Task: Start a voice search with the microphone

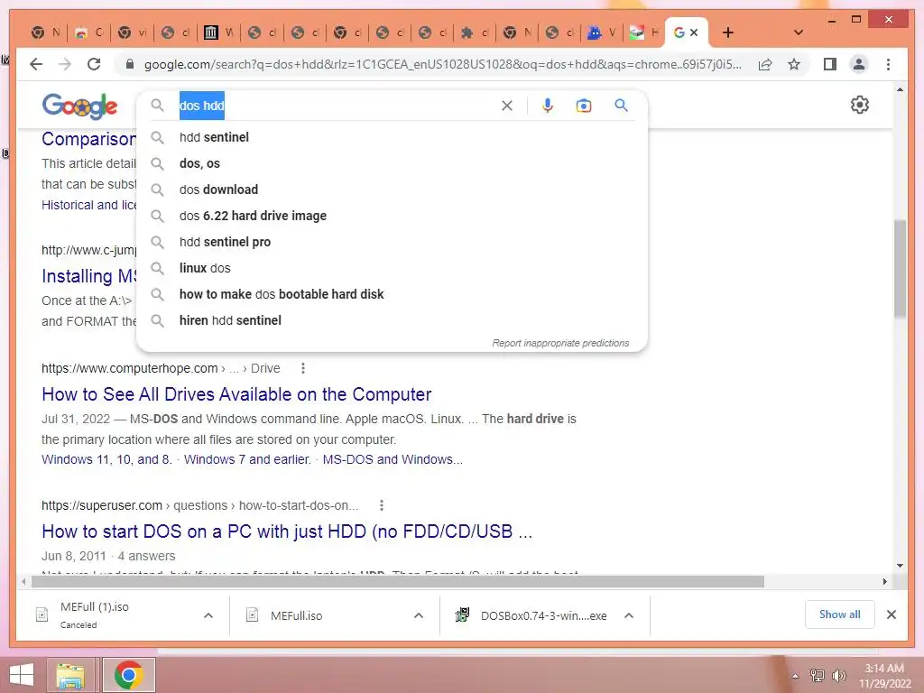Action: [548, 106]
